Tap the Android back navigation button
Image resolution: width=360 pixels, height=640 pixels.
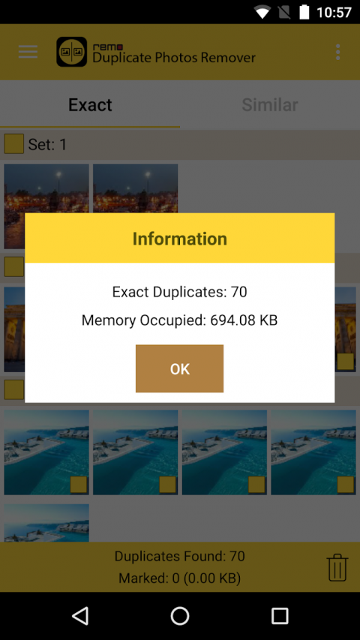80,616
